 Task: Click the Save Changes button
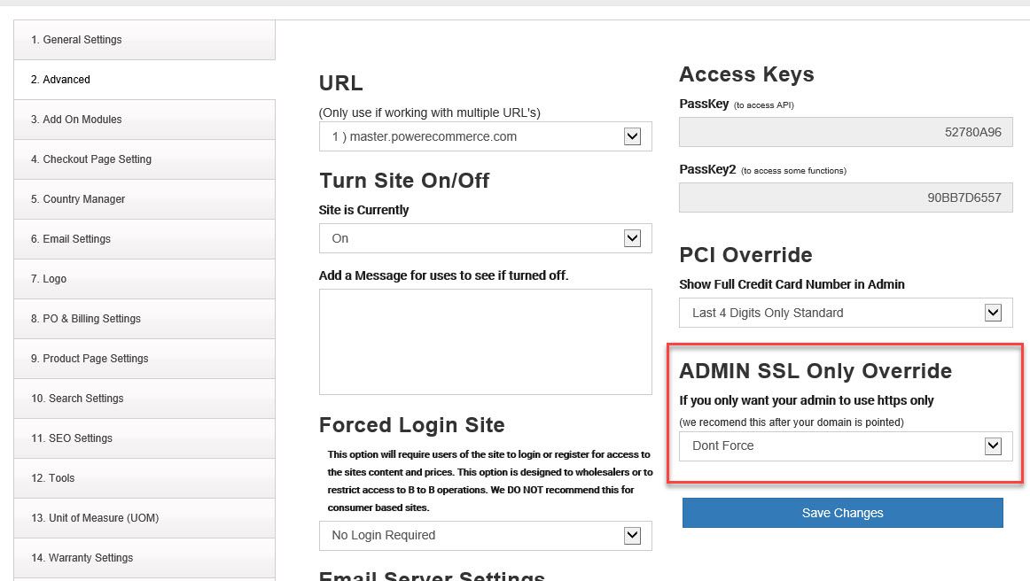point(842,513)
